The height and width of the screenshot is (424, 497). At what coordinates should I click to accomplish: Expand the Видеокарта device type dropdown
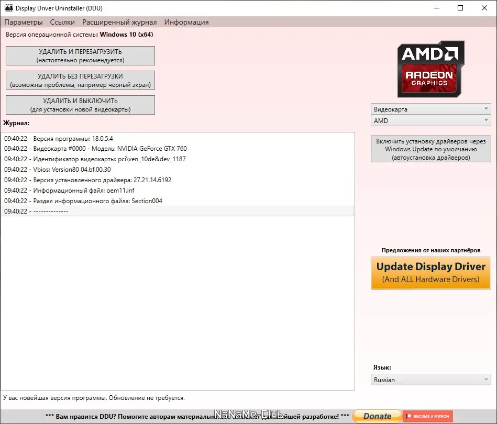pos(431,109)
